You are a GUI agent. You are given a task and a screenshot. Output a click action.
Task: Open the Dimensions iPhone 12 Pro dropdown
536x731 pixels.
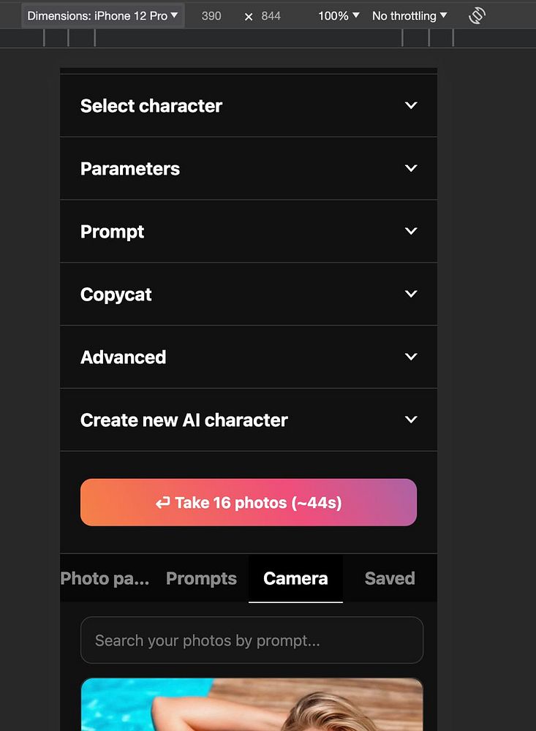point(102,15)
